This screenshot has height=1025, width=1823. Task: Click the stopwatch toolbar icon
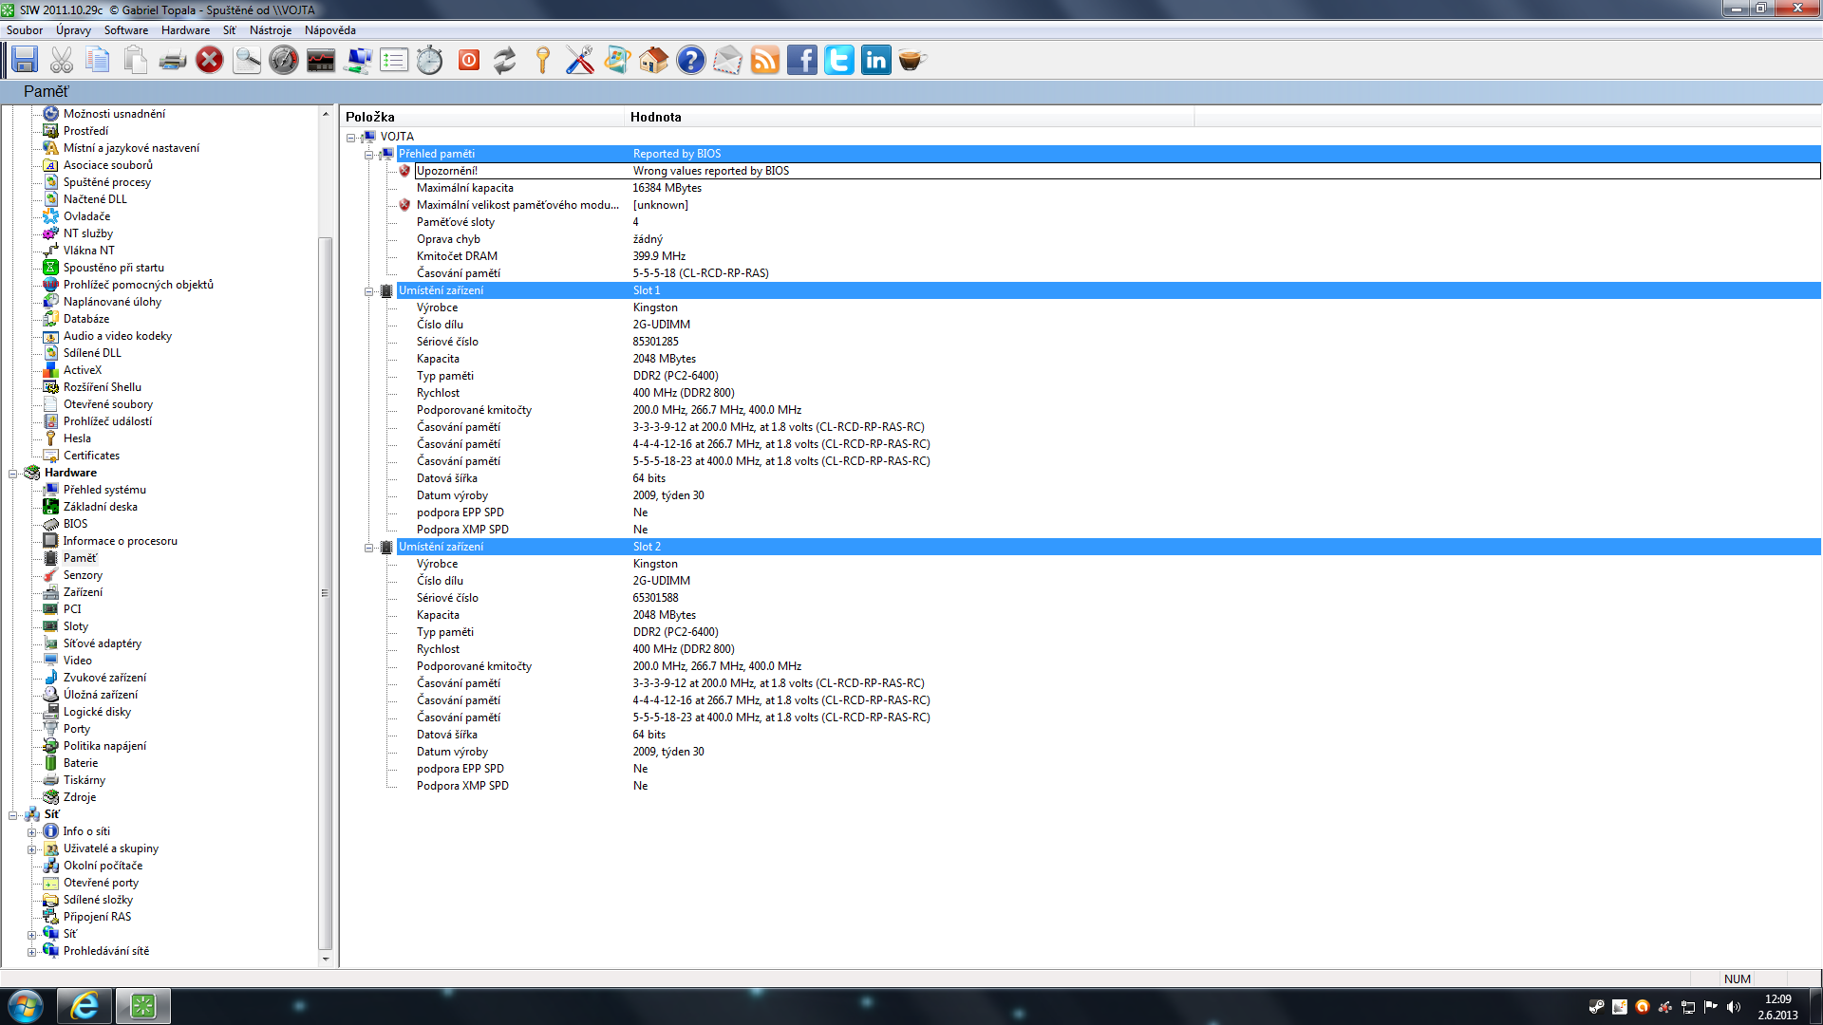click(x=429, y=60)
